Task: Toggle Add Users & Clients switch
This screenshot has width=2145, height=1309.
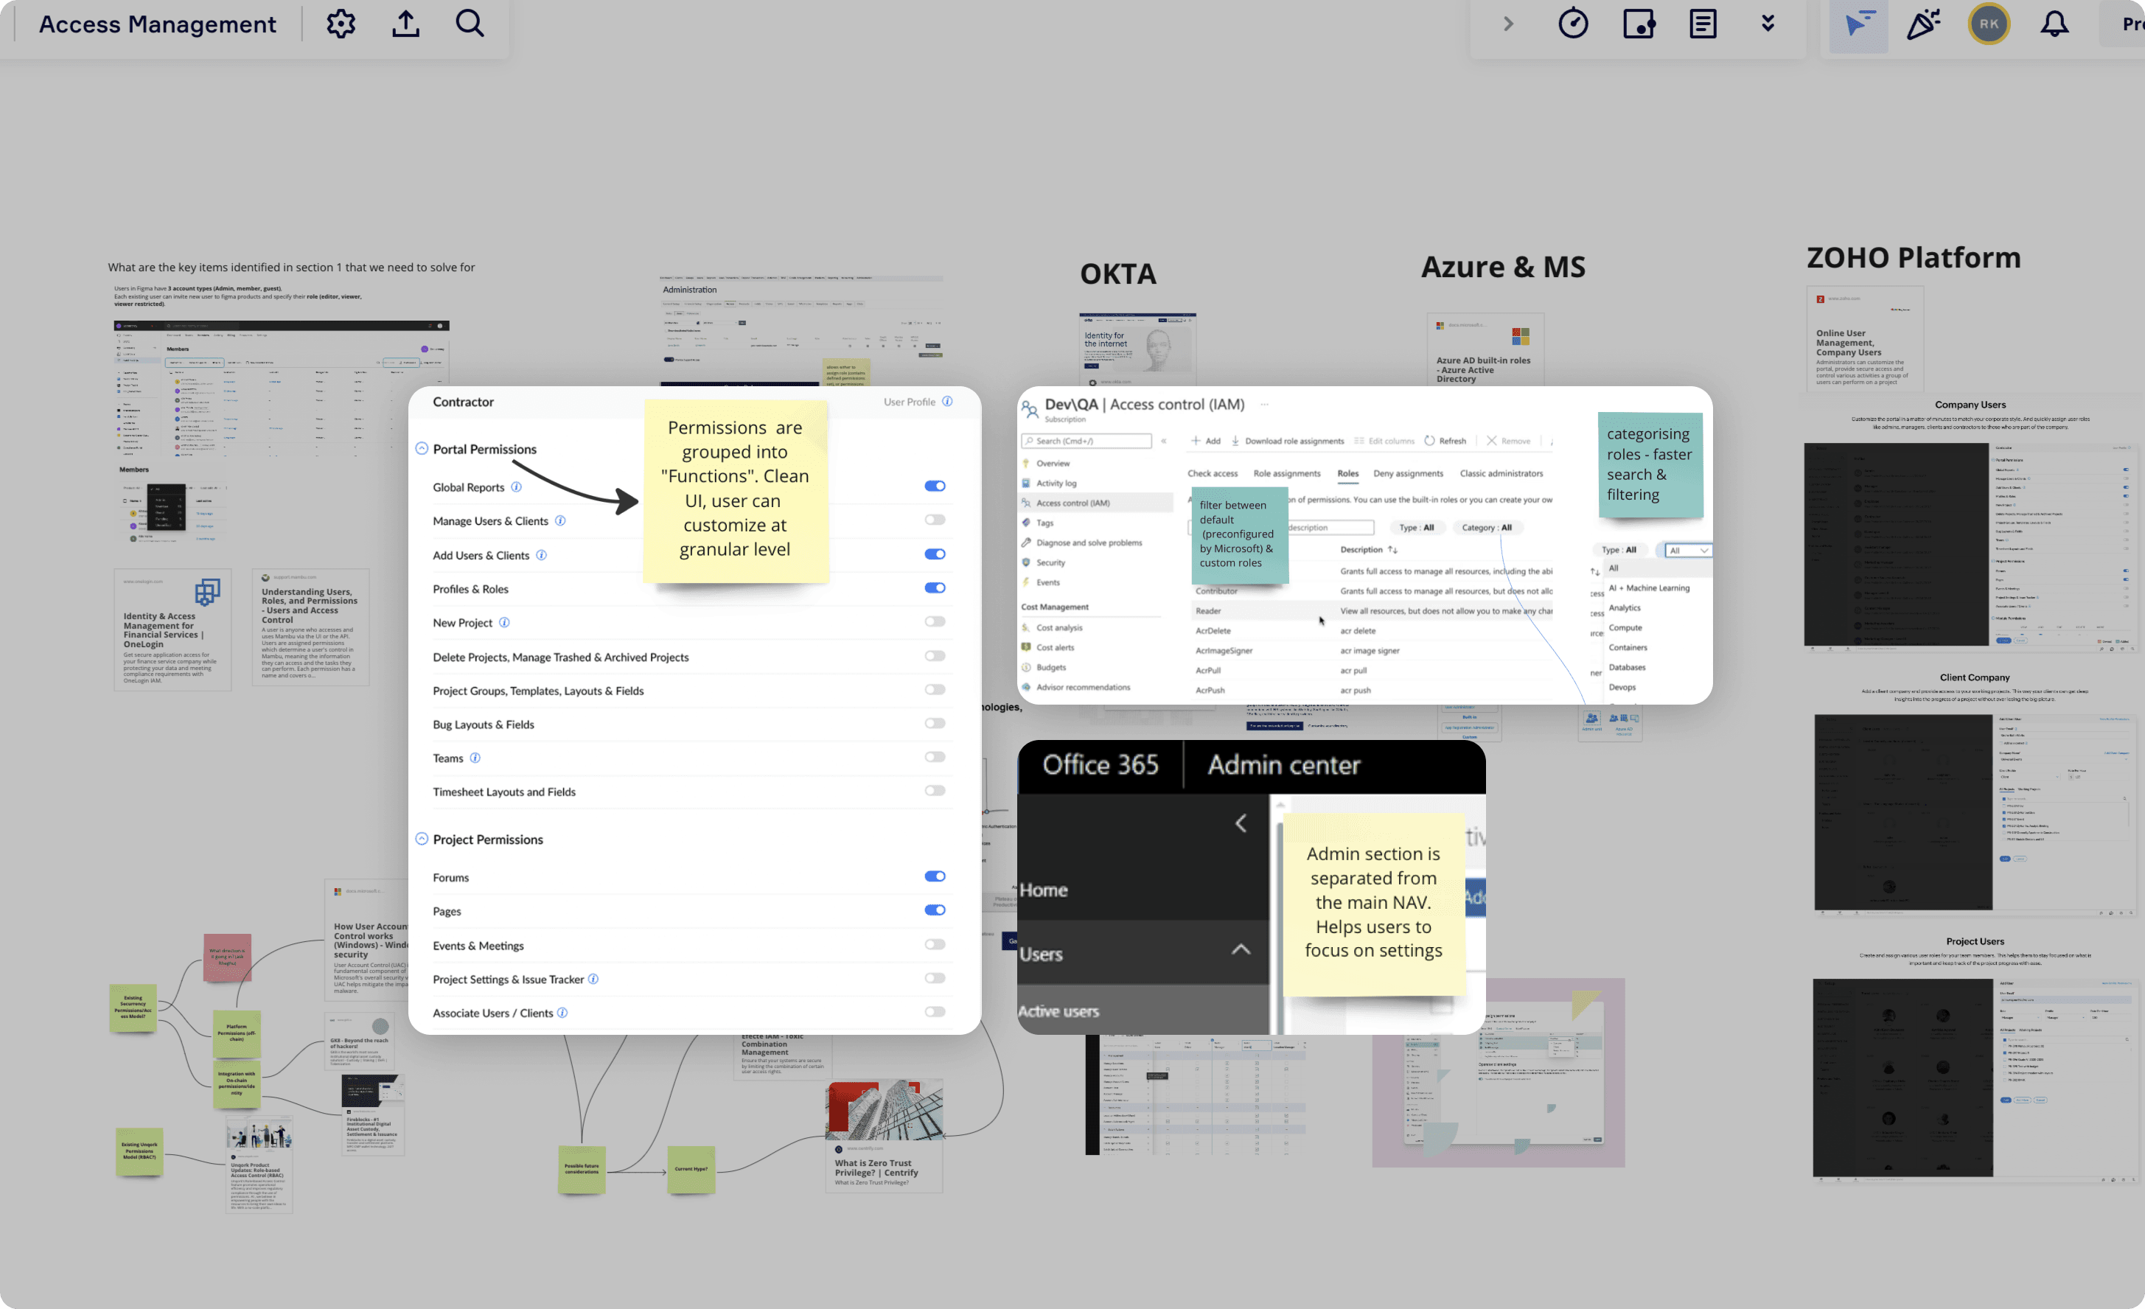Action: click(935, 554)
